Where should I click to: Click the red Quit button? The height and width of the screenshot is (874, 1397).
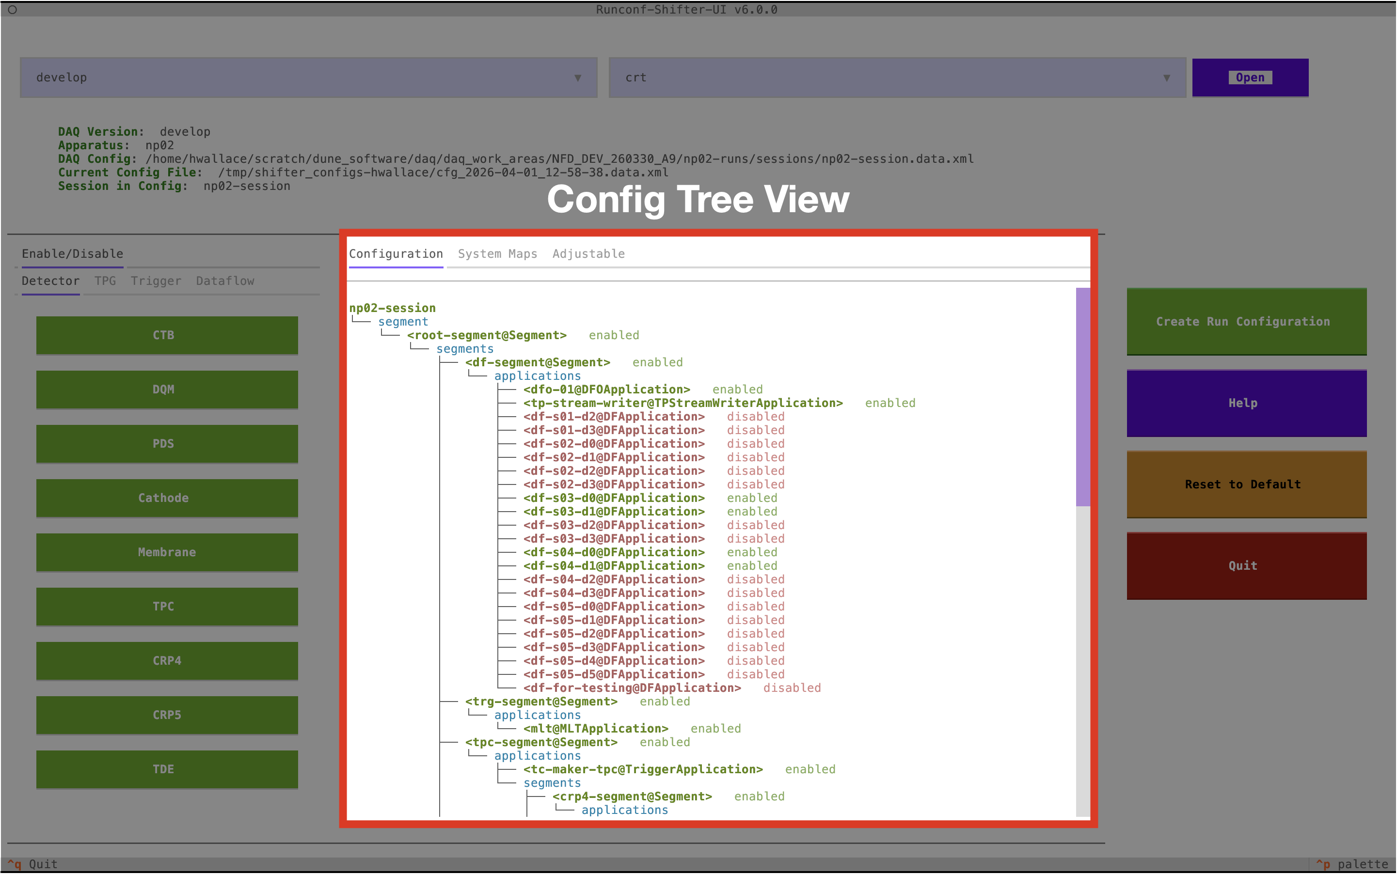pos(1247,566)
